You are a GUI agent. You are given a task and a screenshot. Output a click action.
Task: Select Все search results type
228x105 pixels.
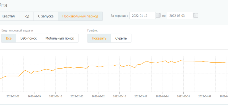(x=9, y=38)
